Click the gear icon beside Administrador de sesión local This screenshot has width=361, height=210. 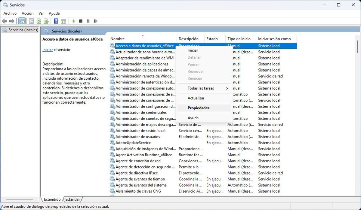click(x=112, y=131)
